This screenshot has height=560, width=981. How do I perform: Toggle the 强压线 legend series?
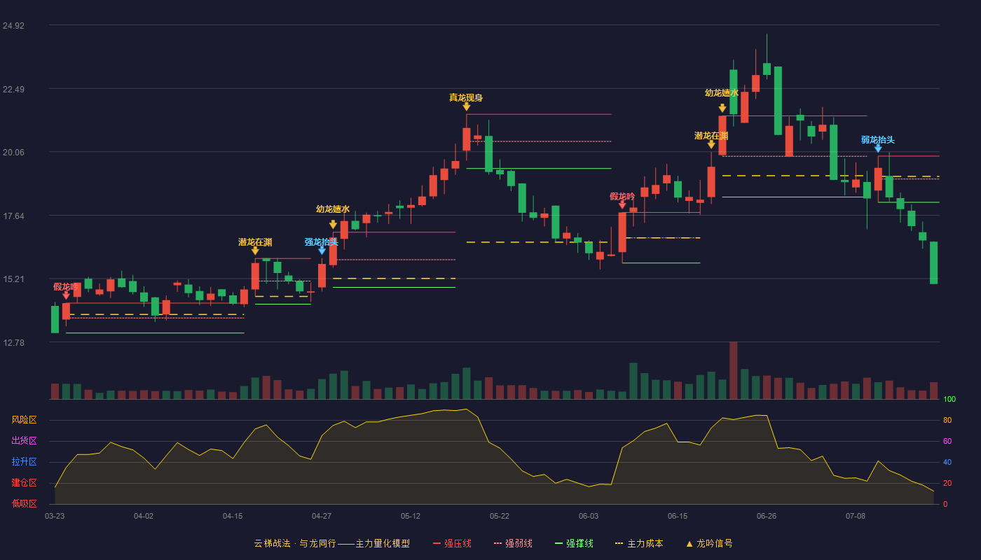coord(452,543)
